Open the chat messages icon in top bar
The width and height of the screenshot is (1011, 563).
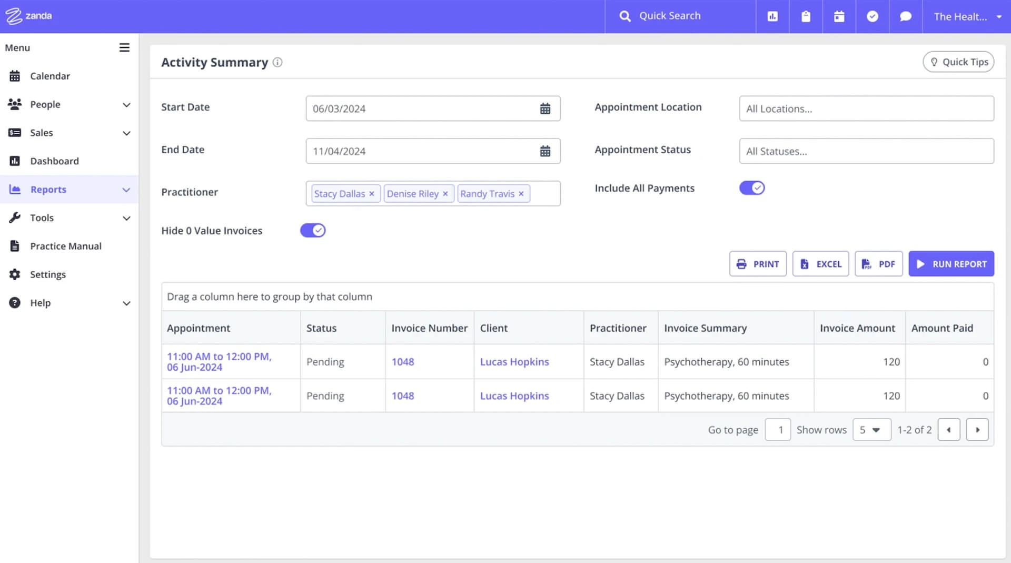[906, 16]
